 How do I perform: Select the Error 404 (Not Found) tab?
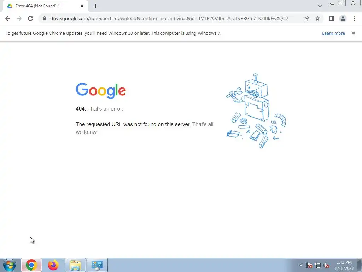pyautogui.click(x=45, y=6)
